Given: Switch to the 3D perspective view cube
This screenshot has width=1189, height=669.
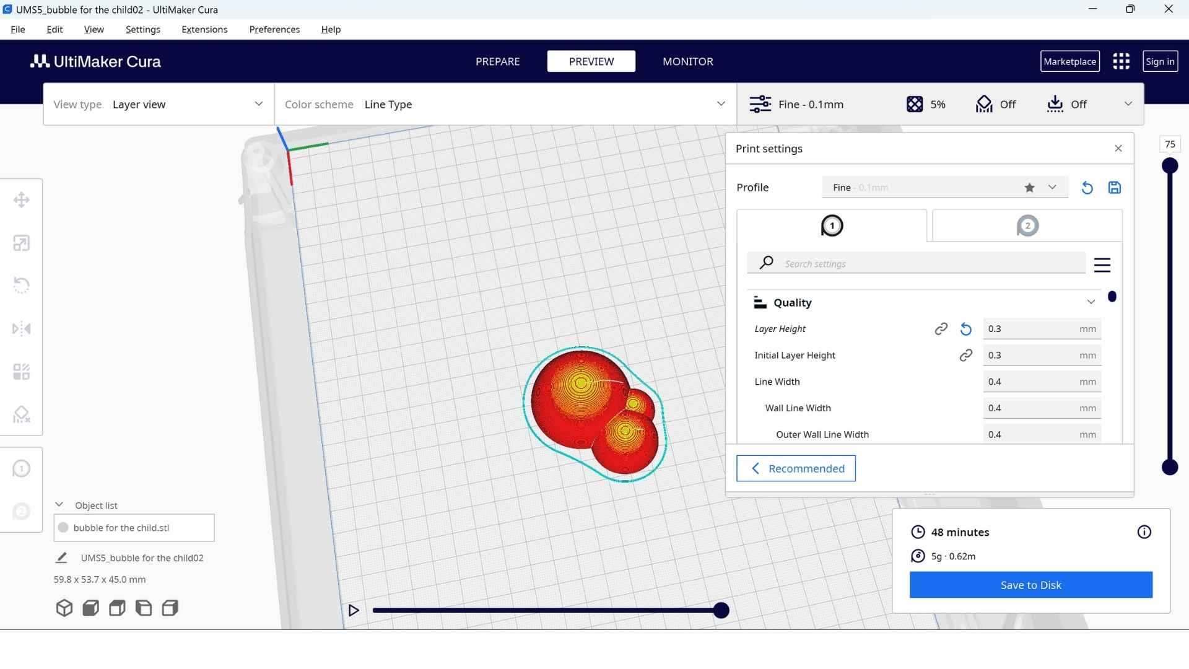Looking at the screenshot, I should coord(64,608).
